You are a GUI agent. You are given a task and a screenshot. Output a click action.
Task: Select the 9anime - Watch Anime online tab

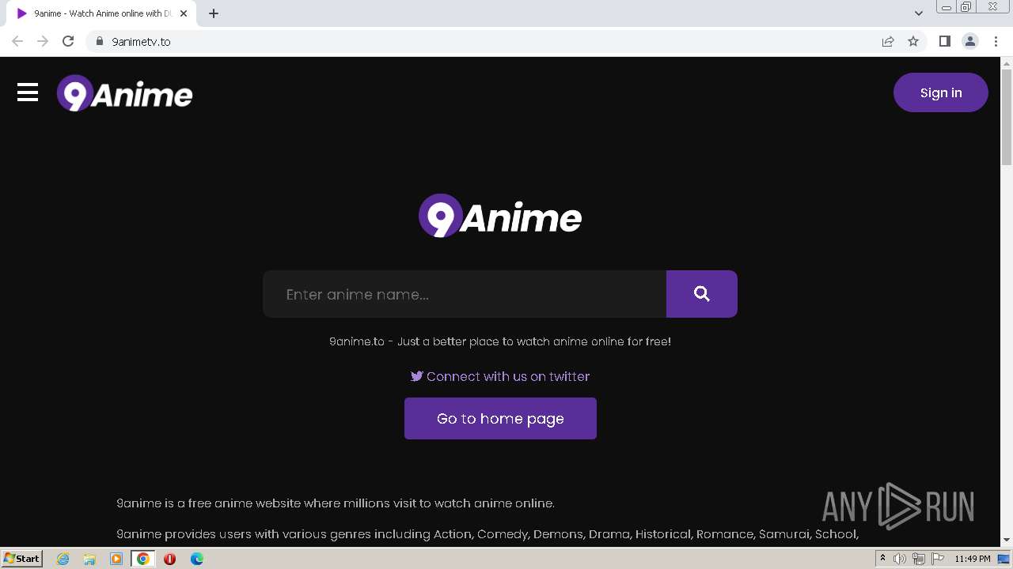pos(101,13)
